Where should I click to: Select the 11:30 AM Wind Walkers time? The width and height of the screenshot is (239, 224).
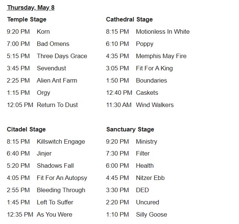(x=119, y=105)
